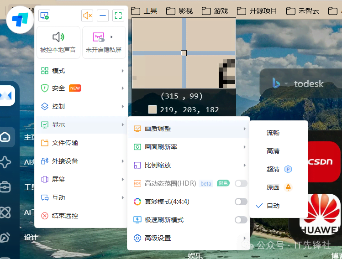Open the 开源项目 bookmark folder
Viewport: 342px width, 259px height.
pyautogui.click(x=258, y=10)
